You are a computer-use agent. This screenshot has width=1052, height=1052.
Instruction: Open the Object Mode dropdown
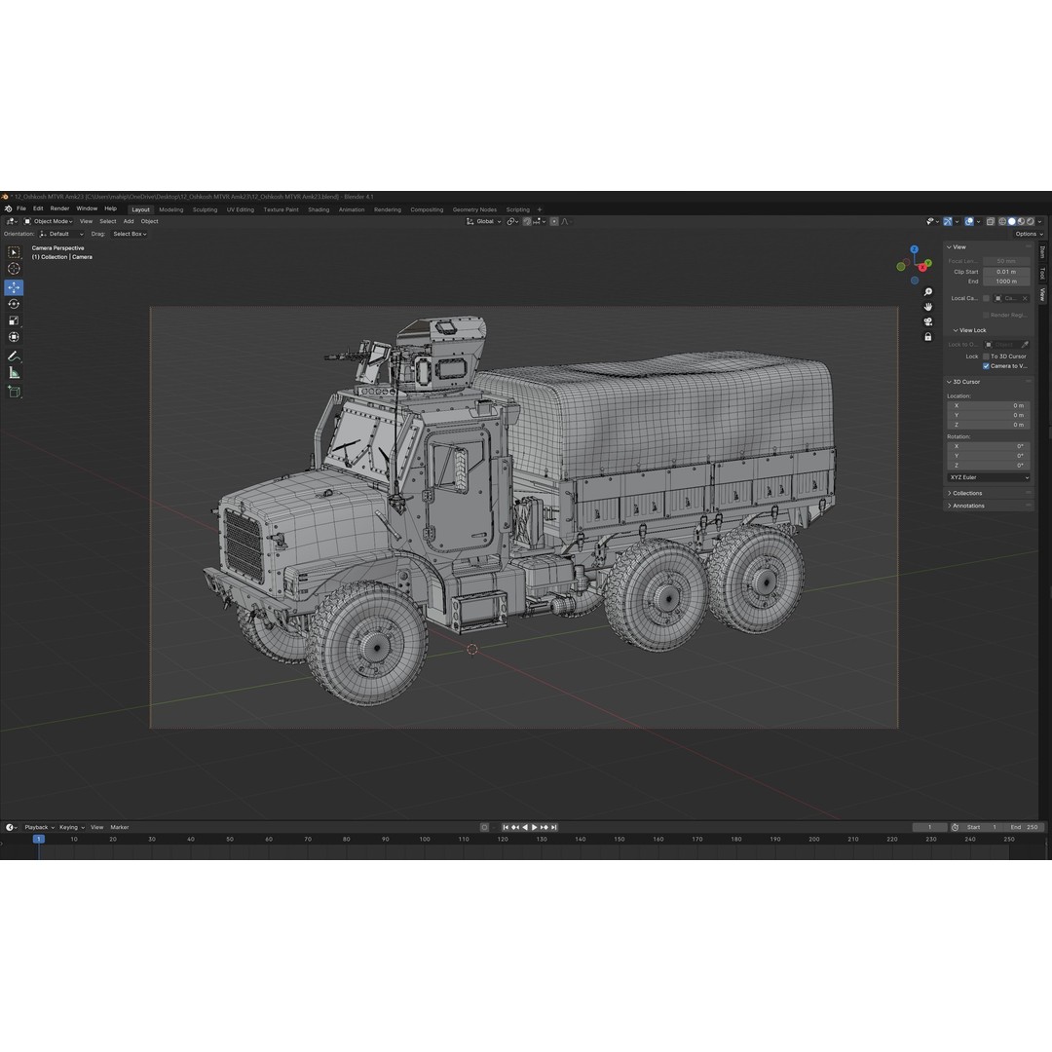47,221
